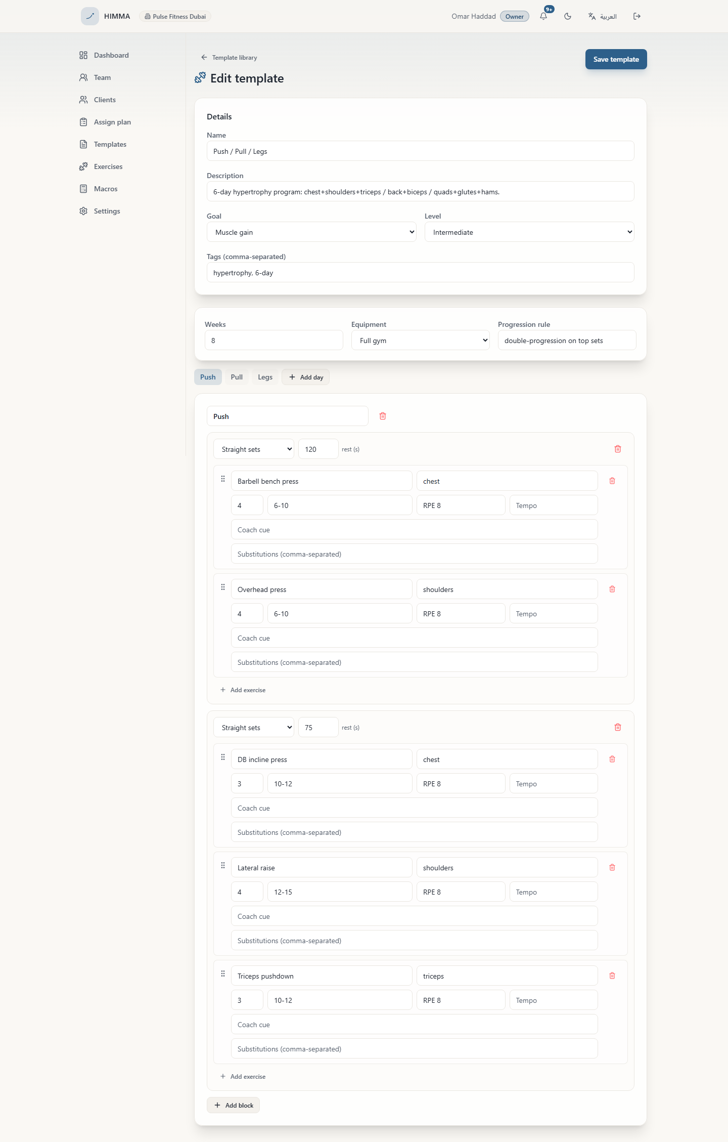
Task: Delete Barbell bench press exercise
Action: click(x=612, y=481)
